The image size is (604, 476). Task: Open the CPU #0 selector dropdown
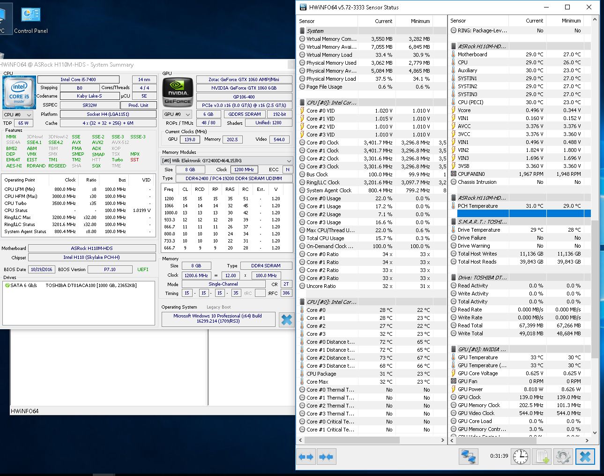(18, 114)
